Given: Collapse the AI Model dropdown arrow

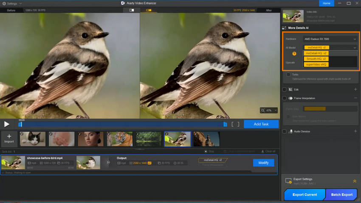Looking at the screenshot, I should pyautogui.click(x=355, y=48).
